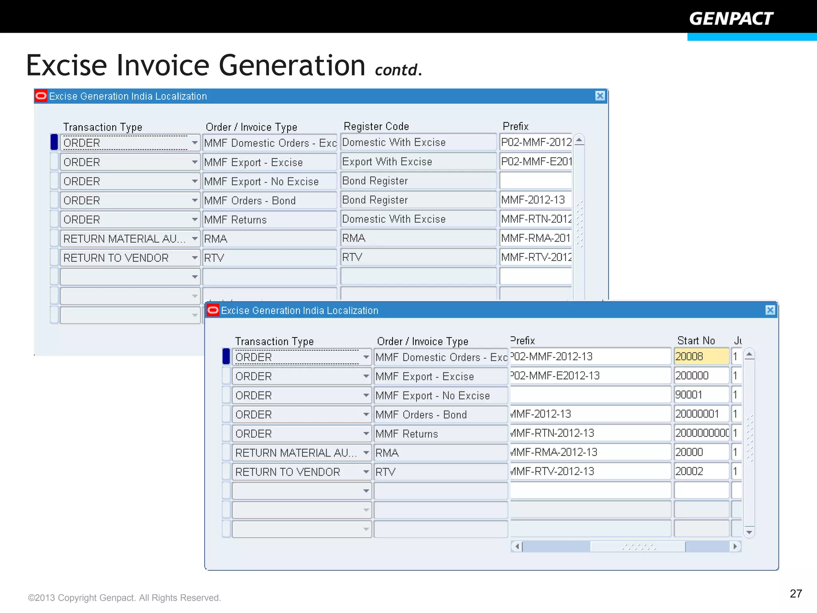Open ORDER dropdown for MMF Orders - Bond in back window

click(x=194, y=200)
